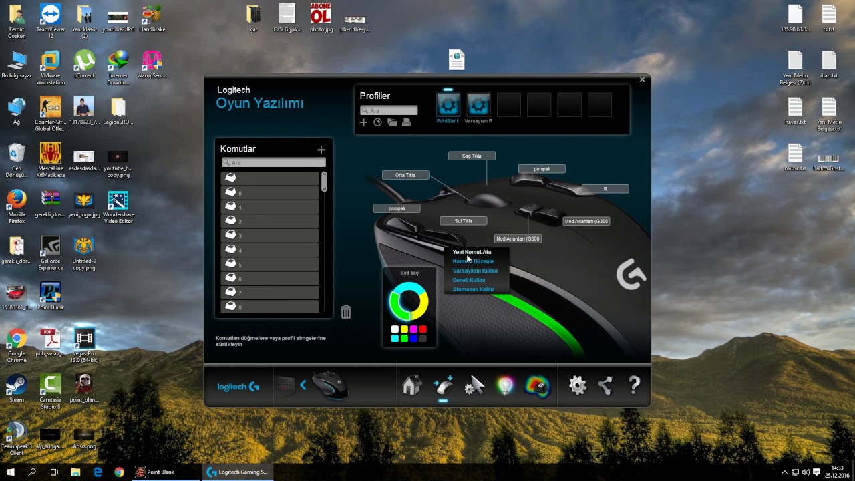Choose Komutu Düzenle menu entry
This screenshot has width=855, height=481.
point(473,261)
